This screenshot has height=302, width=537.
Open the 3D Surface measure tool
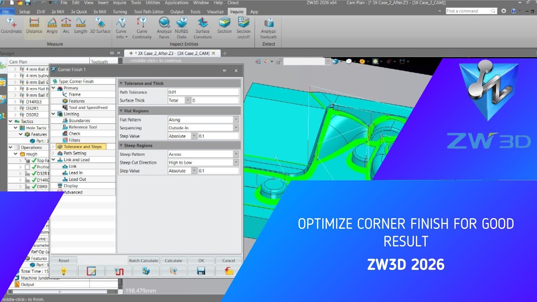click(100, 26)
